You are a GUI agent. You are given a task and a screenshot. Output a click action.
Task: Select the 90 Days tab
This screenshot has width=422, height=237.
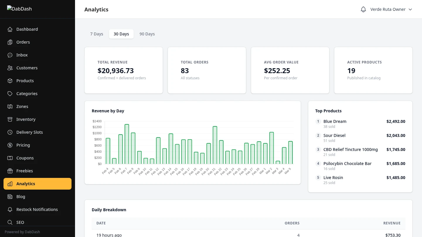[147, 34]
